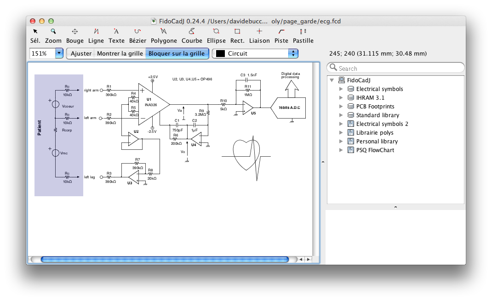Toggle Montrer la grille grid display
492x301 pixels.
click(120, 53)
